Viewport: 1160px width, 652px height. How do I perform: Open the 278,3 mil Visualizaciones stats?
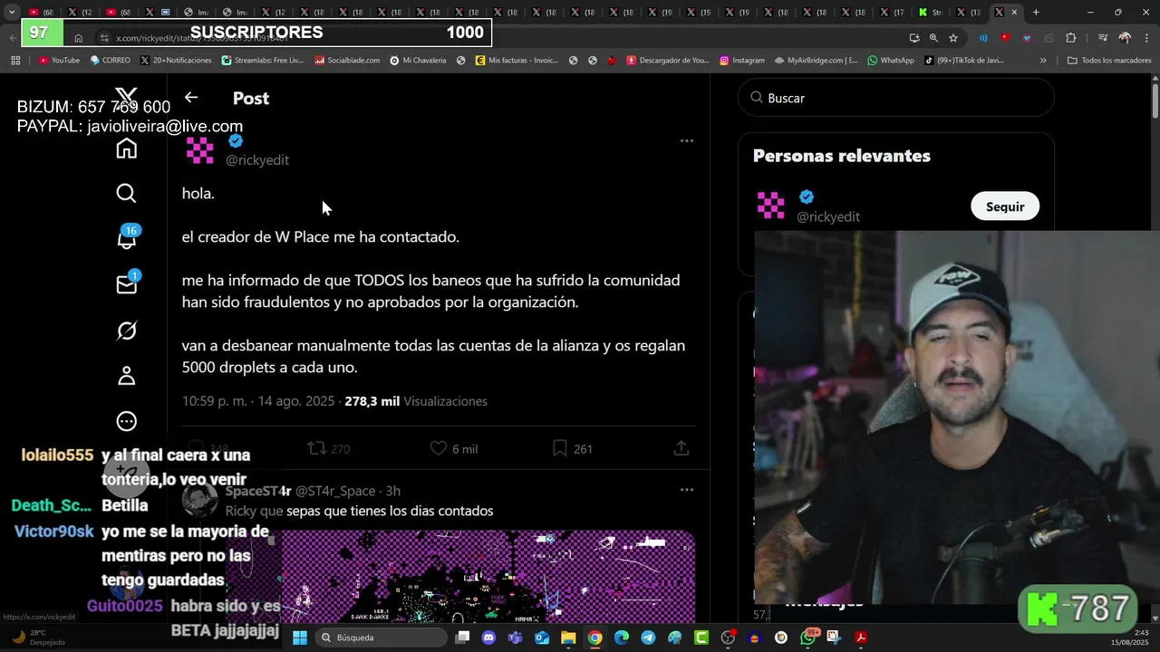pyautogui.click(x=416, y=401)
